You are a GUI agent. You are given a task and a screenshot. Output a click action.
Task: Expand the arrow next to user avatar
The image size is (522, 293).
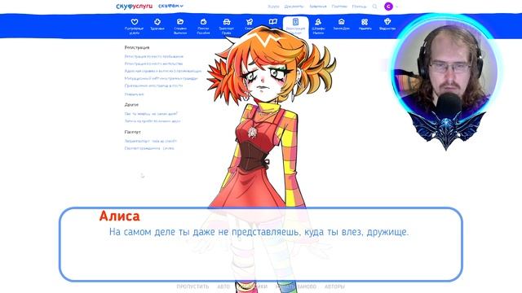pyautogui.click(x=396, y=7)
